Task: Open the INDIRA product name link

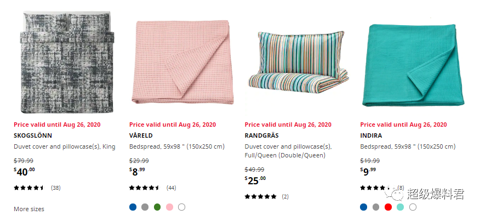Action: pyautogui.click(x=371, y=135)
